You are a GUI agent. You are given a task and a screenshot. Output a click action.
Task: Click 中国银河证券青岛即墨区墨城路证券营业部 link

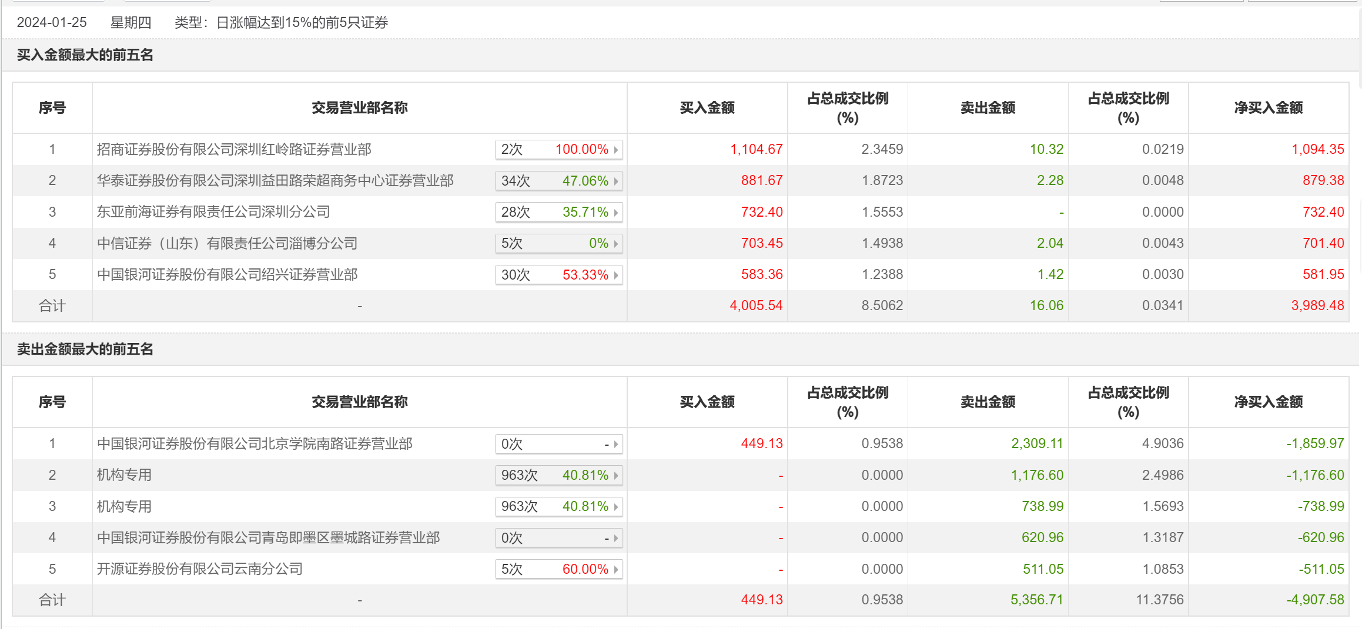[x=268, y=538]
